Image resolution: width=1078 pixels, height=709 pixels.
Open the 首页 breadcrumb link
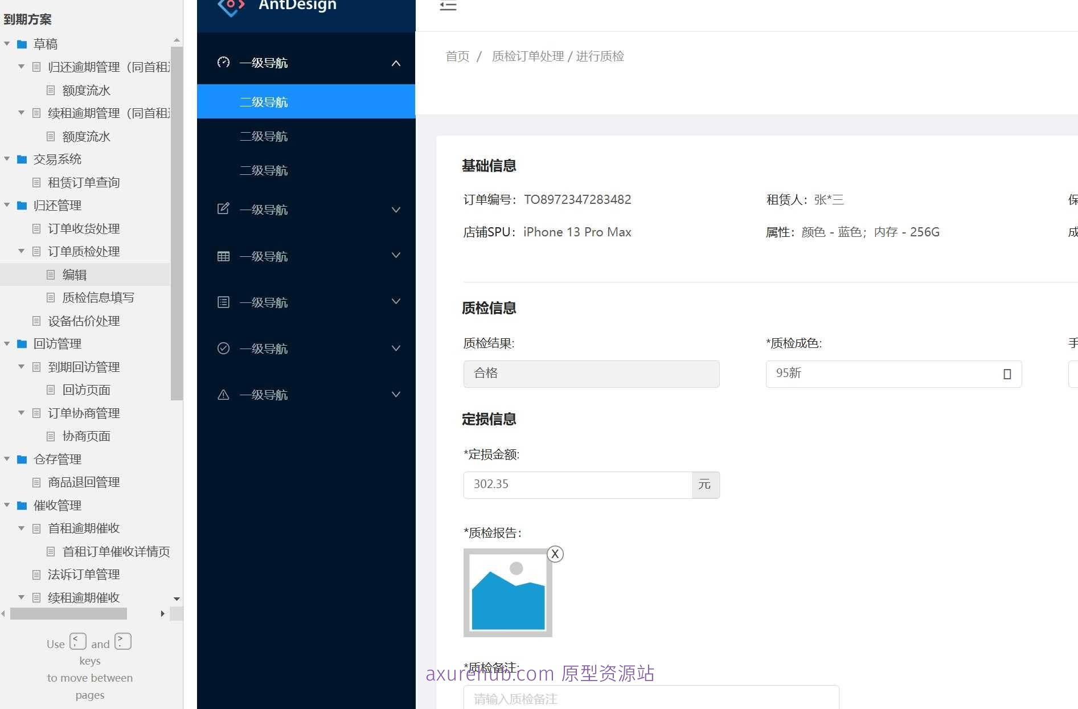(457, 56)
